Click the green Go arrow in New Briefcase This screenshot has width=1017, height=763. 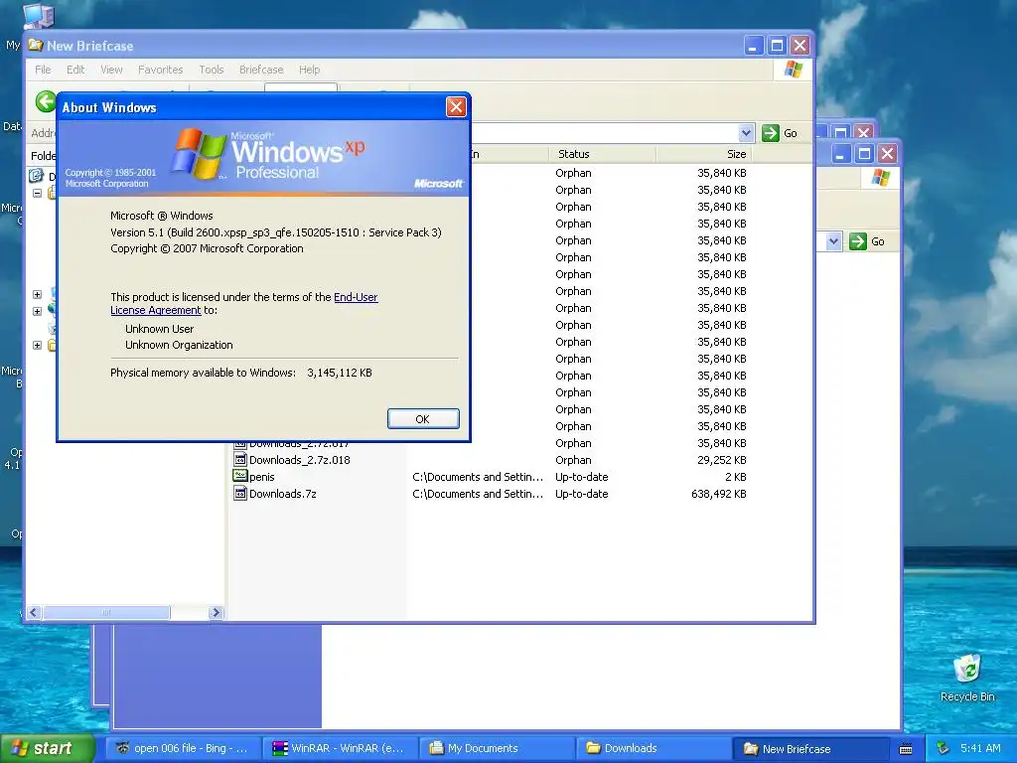(770, 133)
